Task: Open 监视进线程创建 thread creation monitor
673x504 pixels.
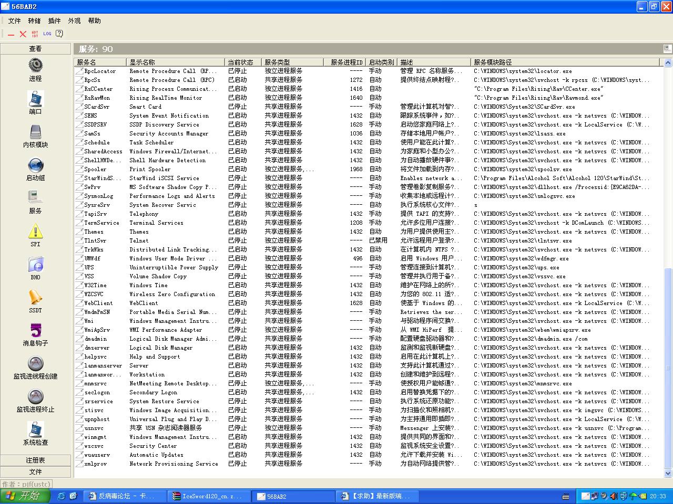Action: click(x=35, y=367)
